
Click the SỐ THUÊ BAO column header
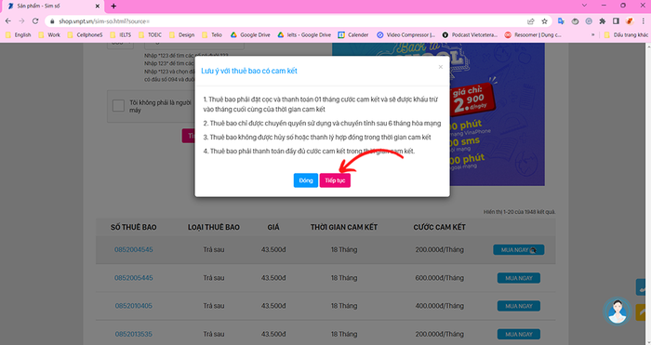(133, 227)
